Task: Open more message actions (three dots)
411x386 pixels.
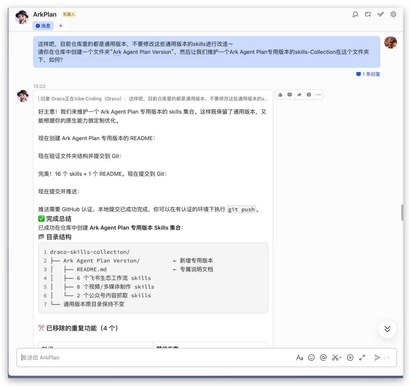Action: click(318, 95)
